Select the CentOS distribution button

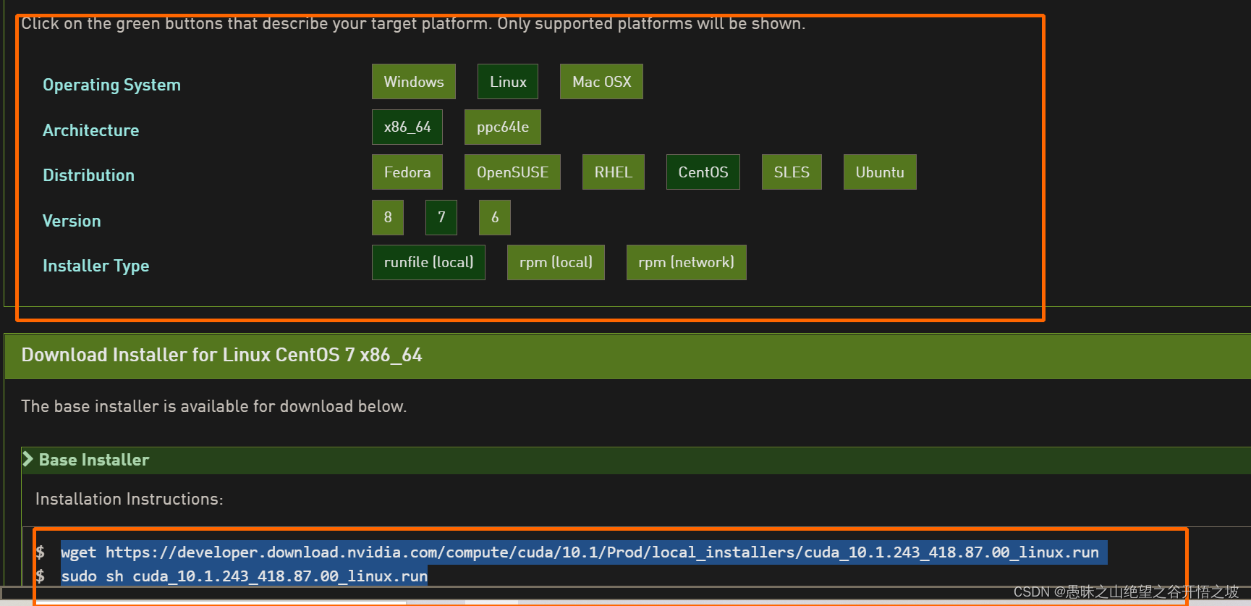click(x=703, y=172)
